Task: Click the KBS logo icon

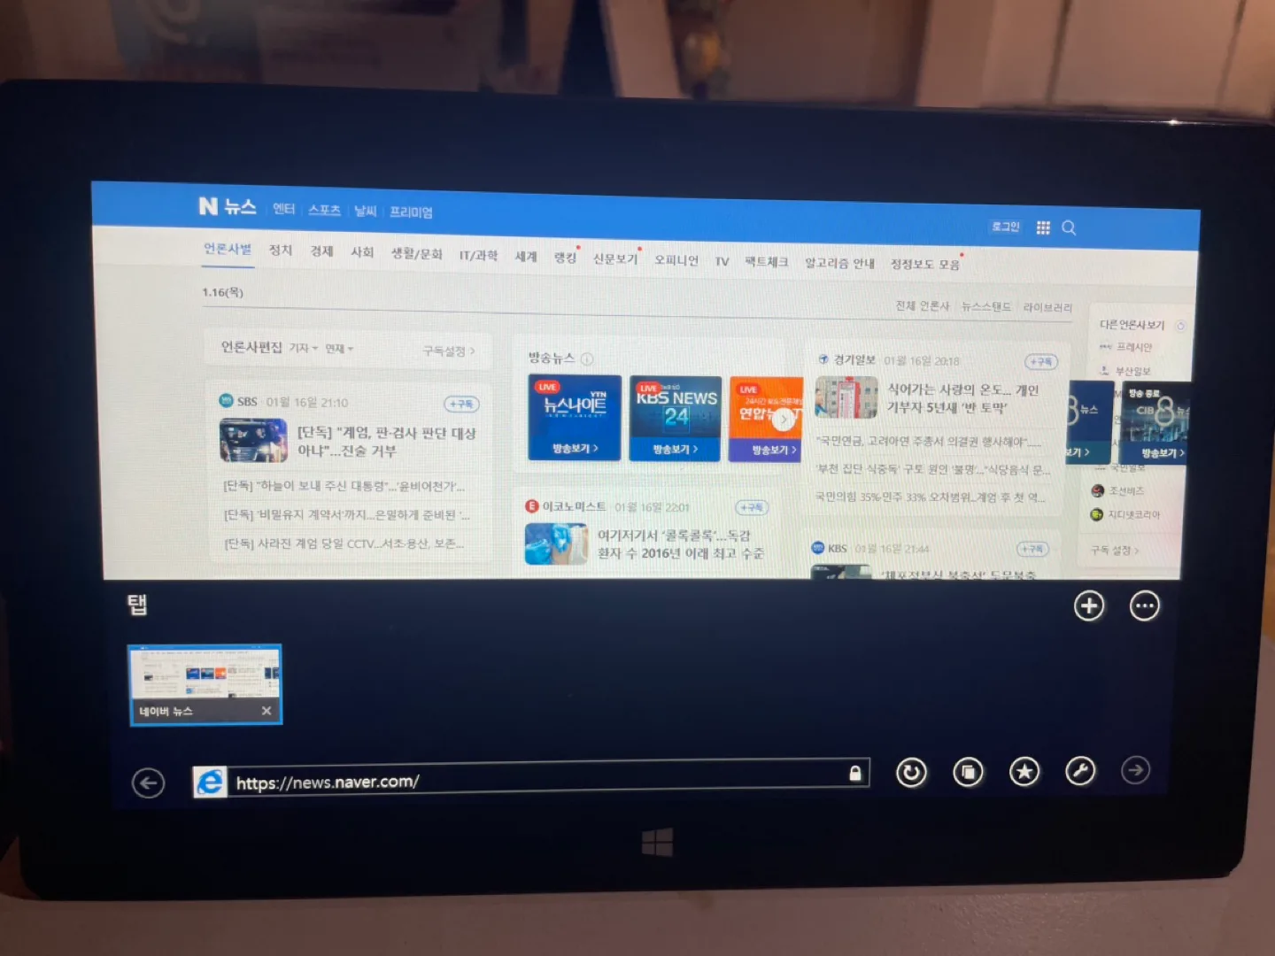Action: coord(818,548)
